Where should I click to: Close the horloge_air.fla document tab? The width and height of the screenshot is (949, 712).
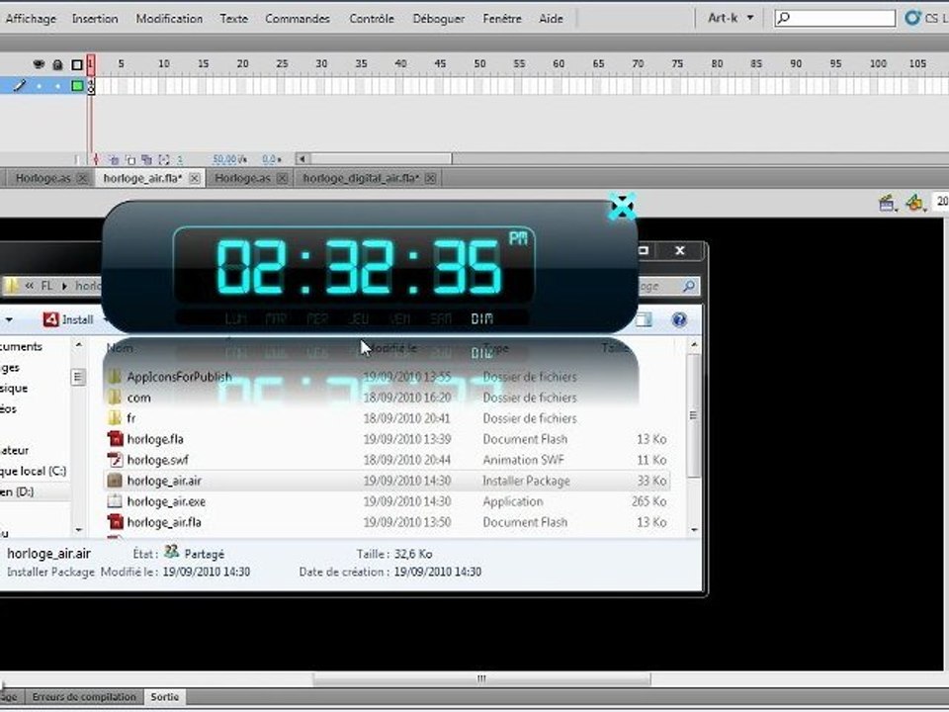point(195,179)
